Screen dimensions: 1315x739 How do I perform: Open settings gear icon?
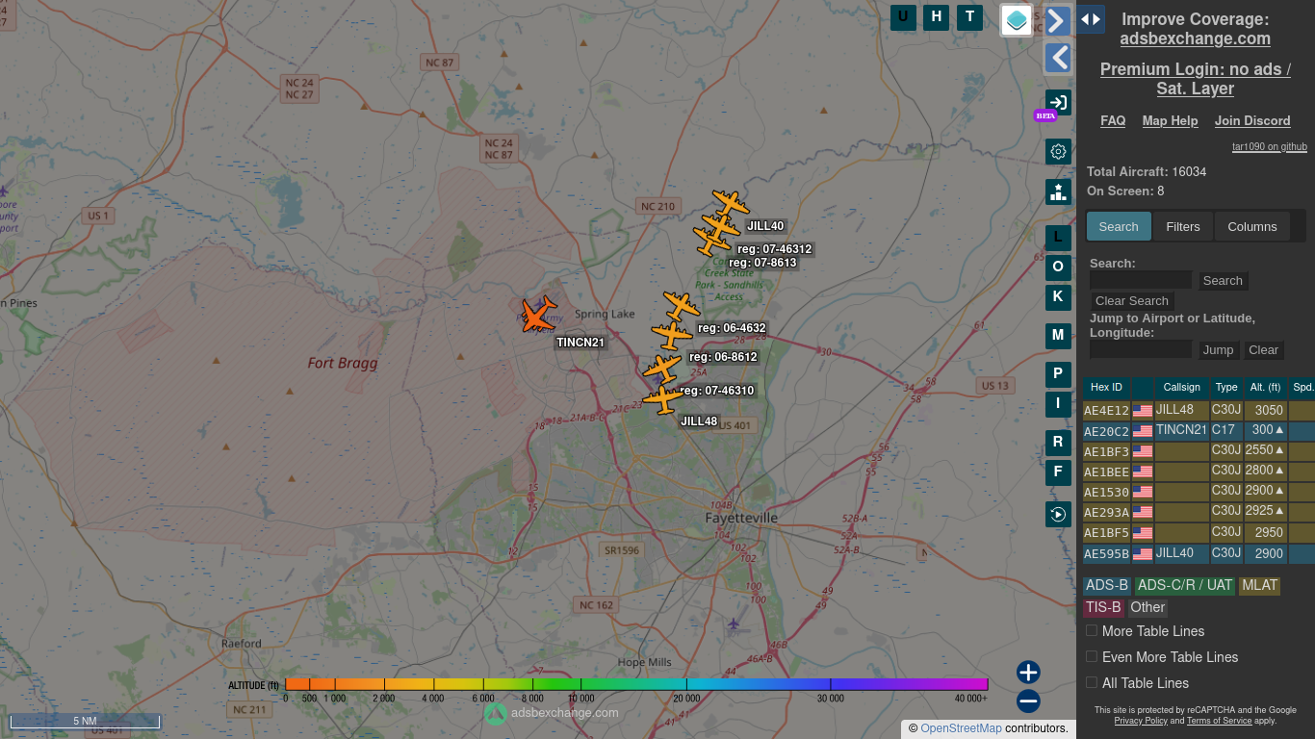pos(1058,151)
